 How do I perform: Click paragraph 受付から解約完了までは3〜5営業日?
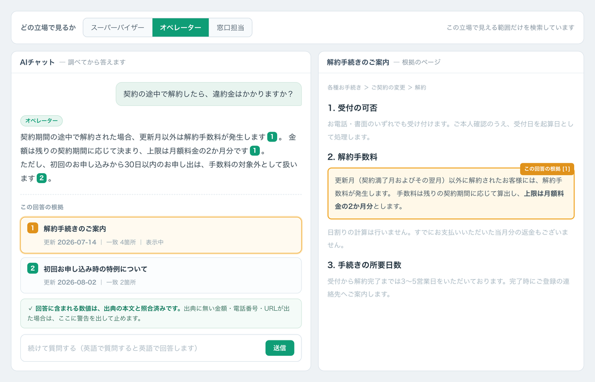click(451, 287)
